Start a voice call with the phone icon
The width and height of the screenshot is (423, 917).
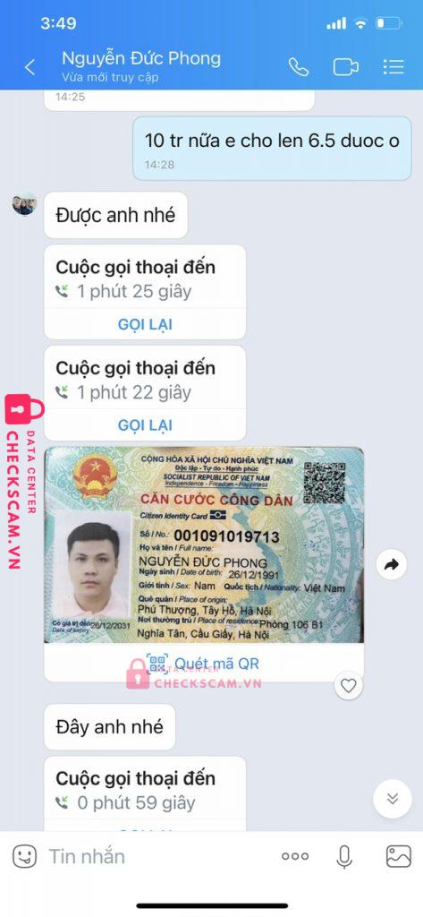tap(299, 67)
